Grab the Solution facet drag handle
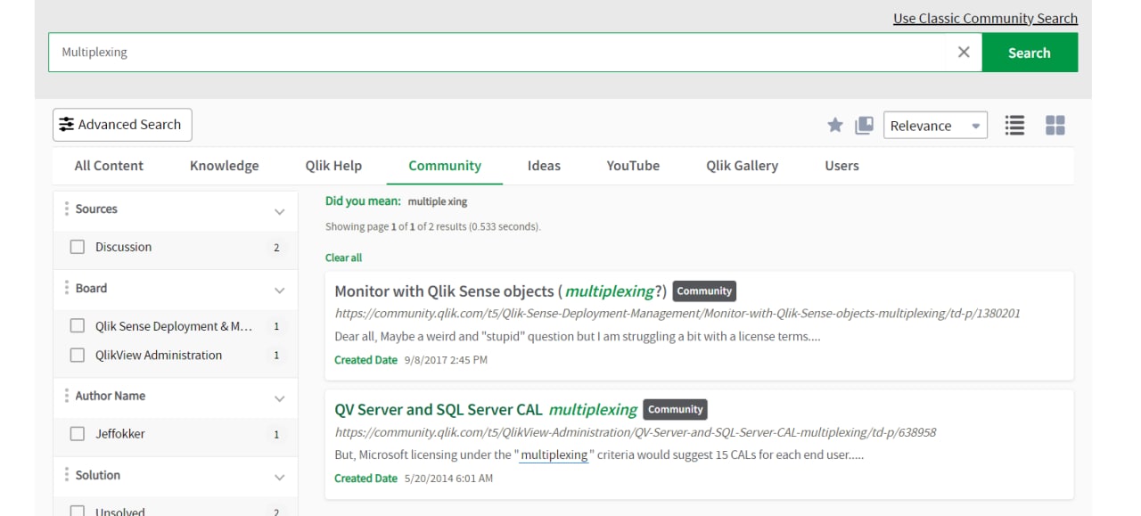This screenshot has width=1141, height=516. [66, 475]
